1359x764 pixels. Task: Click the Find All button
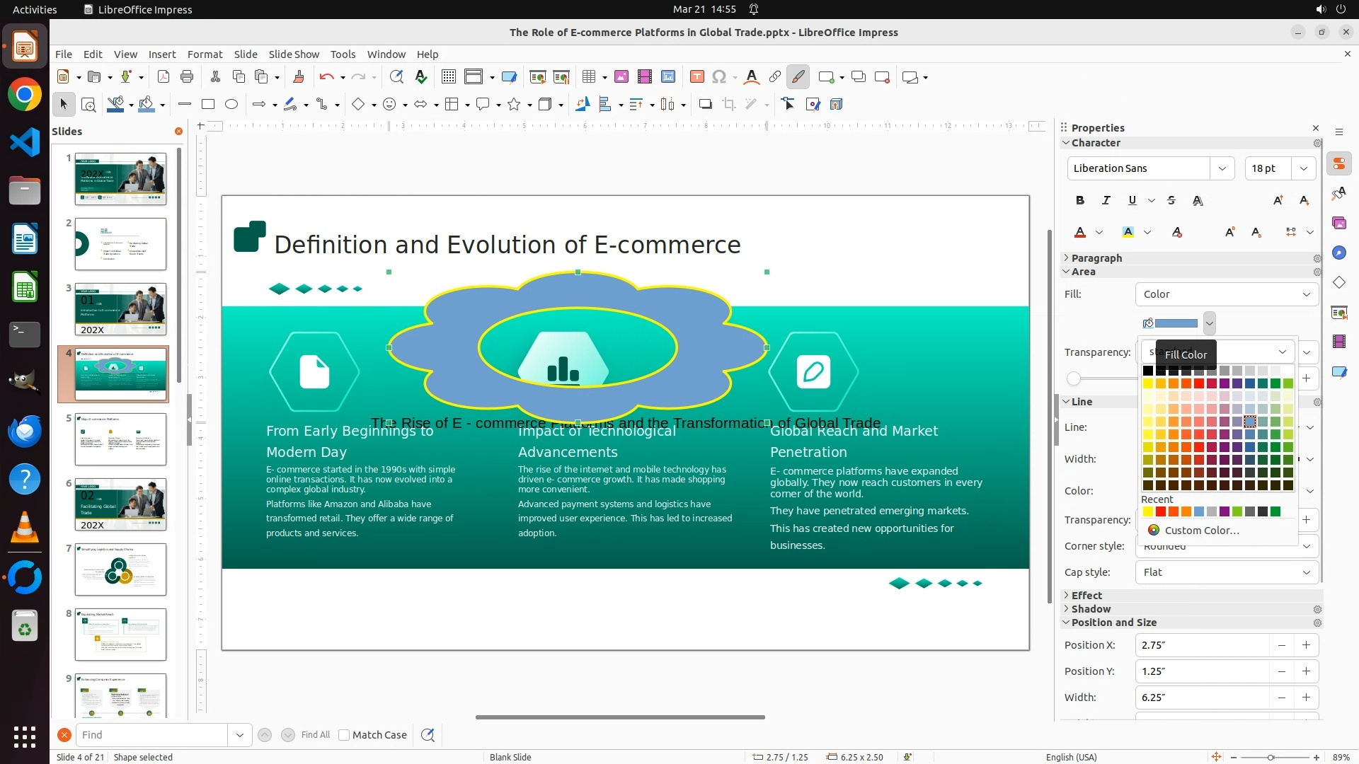[x=315, y=735]
